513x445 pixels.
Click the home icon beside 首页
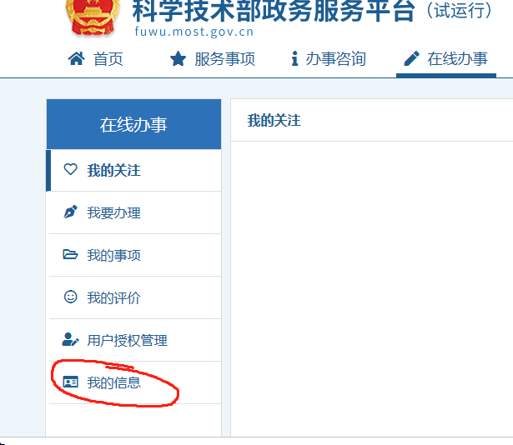[x=76, y=59]
